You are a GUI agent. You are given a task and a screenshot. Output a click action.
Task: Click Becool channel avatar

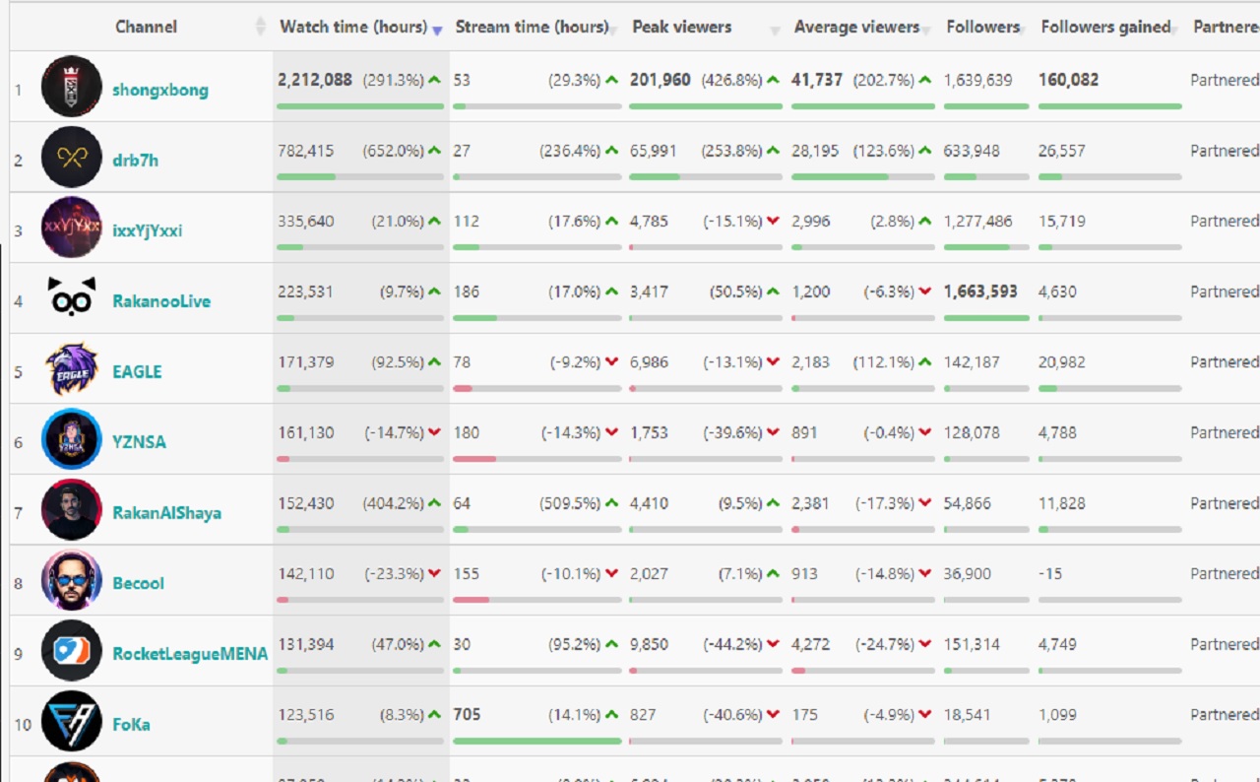72,580
